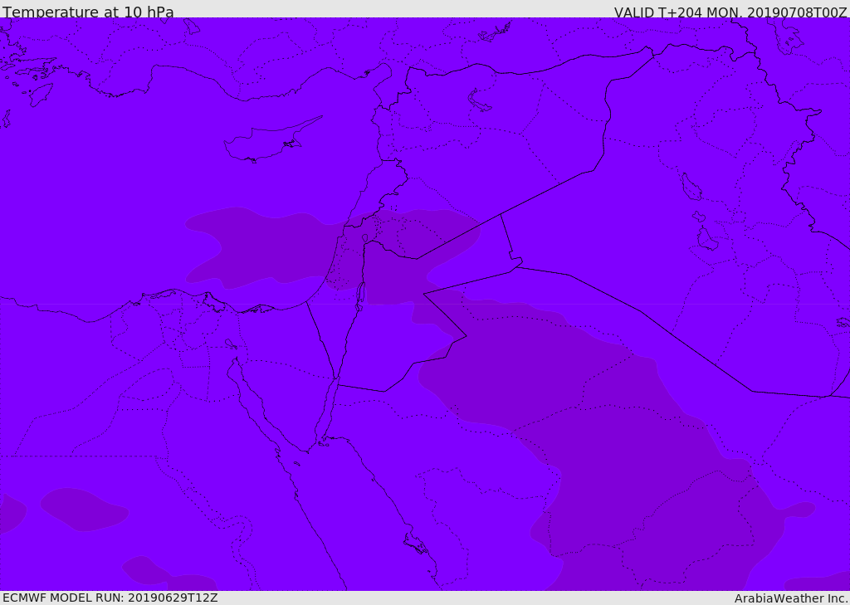Click the 'ECMWF MODEL RUN: 20190629T12Z' text
Screen dimensions: 850x605
coord(110,598)
